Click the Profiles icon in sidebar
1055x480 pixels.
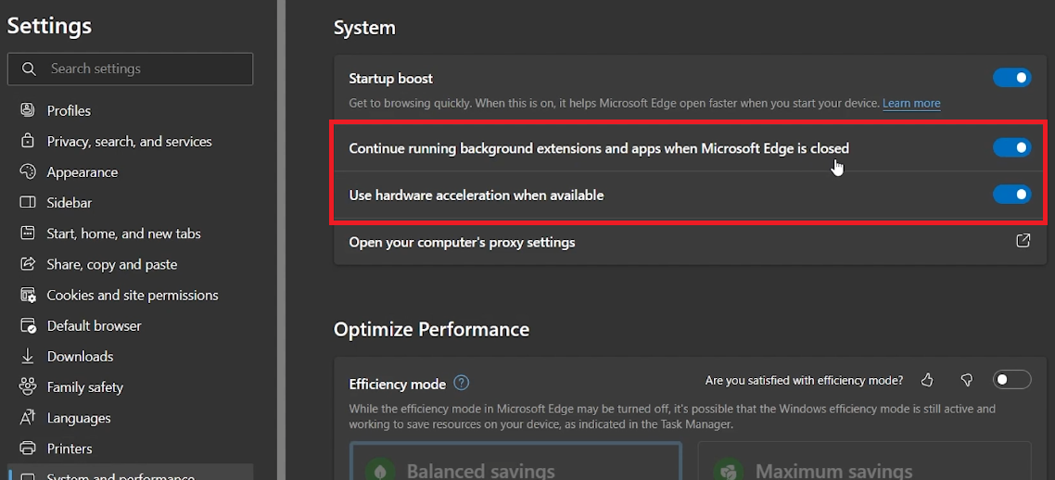[x=28, y=110]
